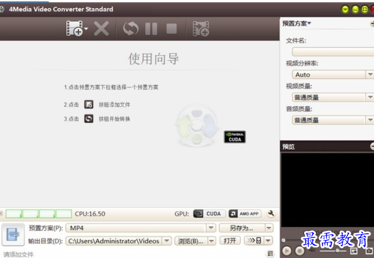Open settings via the wrench icon

click(x=271, y=213)
